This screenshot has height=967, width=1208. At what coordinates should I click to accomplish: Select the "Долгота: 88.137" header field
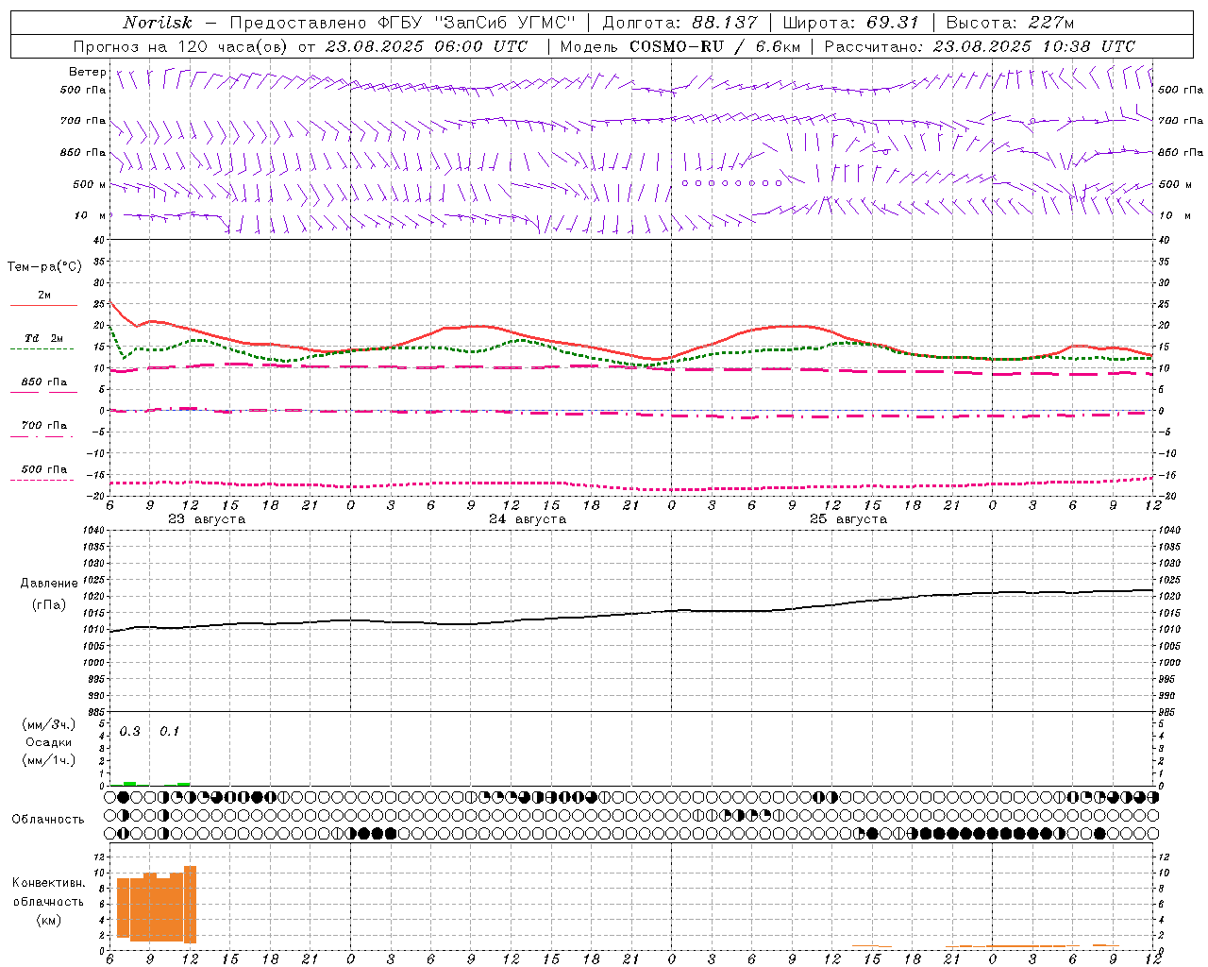(679, 23)
